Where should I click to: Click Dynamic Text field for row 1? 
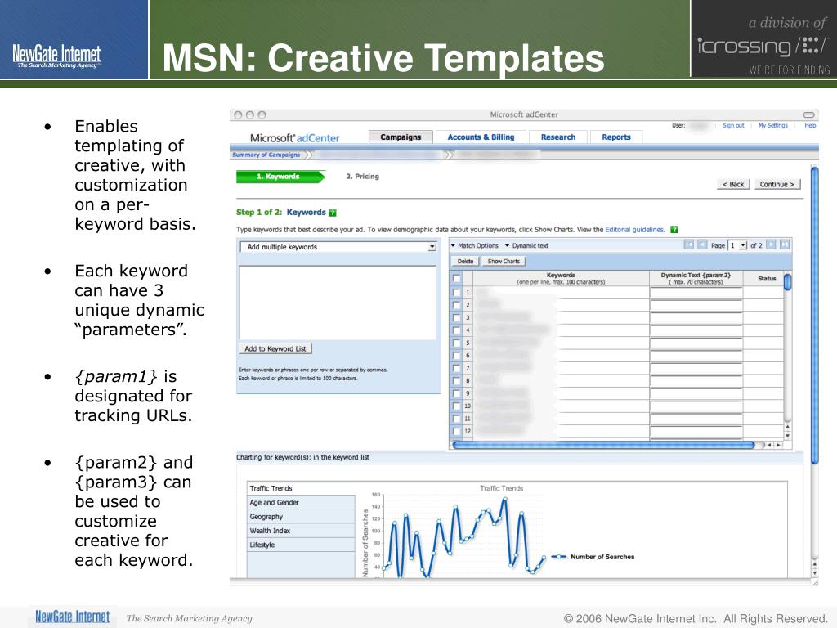696,293
